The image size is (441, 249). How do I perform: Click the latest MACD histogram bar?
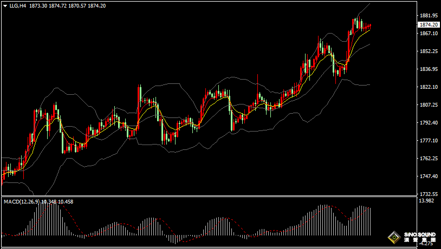[371, 221]
